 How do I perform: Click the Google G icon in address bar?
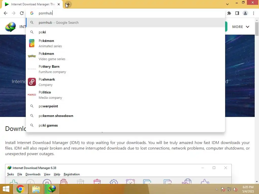click(x=32, y=13)
